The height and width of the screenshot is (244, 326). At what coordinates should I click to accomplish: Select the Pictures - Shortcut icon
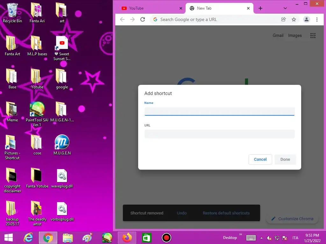(x=12, y=147)
